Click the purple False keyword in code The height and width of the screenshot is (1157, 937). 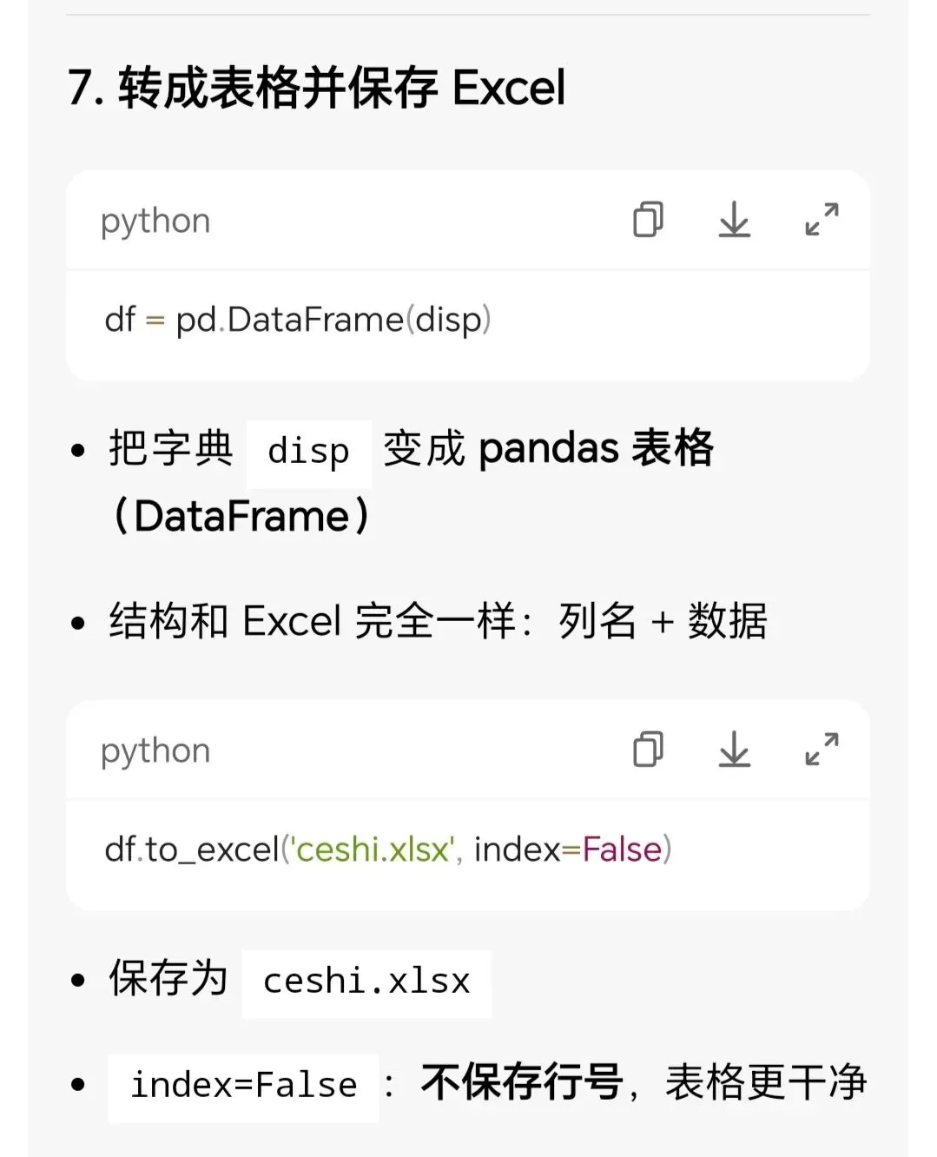622,850
